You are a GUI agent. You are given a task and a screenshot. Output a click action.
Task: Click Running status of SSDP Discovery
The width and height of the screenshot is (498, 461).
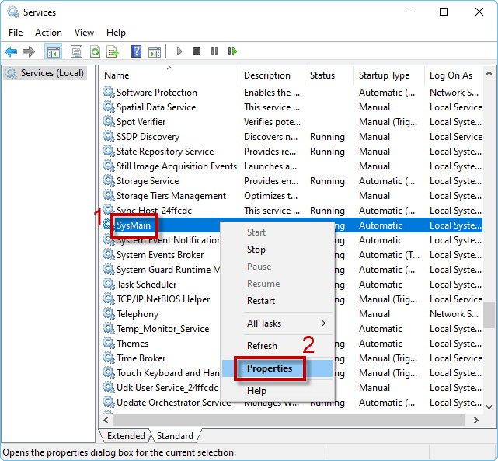(x=327, y=137)
